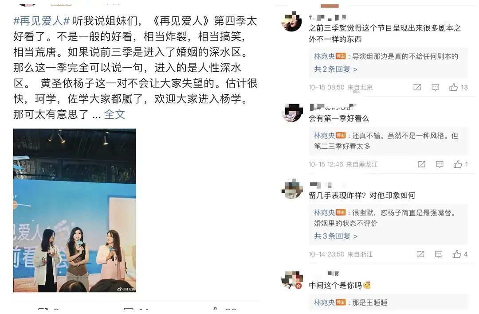The width and height of the screenshot is (479, 314).
Task: Expand post with 全文 link
Action: click(114, 114)
